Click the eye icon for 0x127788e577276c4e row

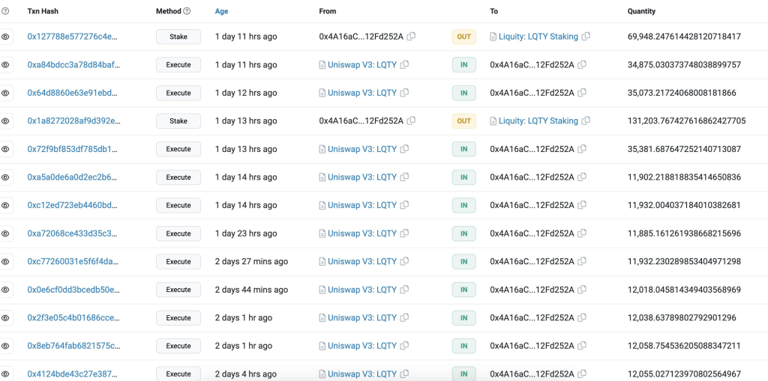(x=5, y=37)
